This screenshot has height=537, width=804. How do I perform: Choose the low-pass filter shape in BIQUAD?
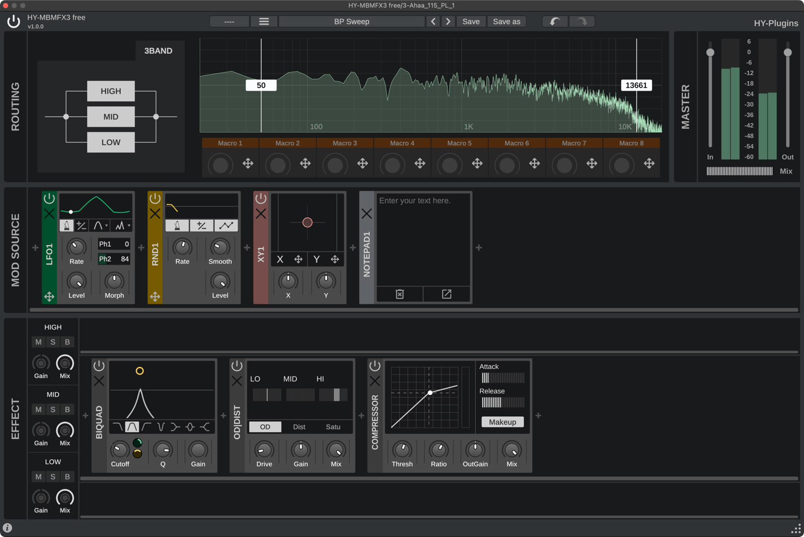[117, 427]
